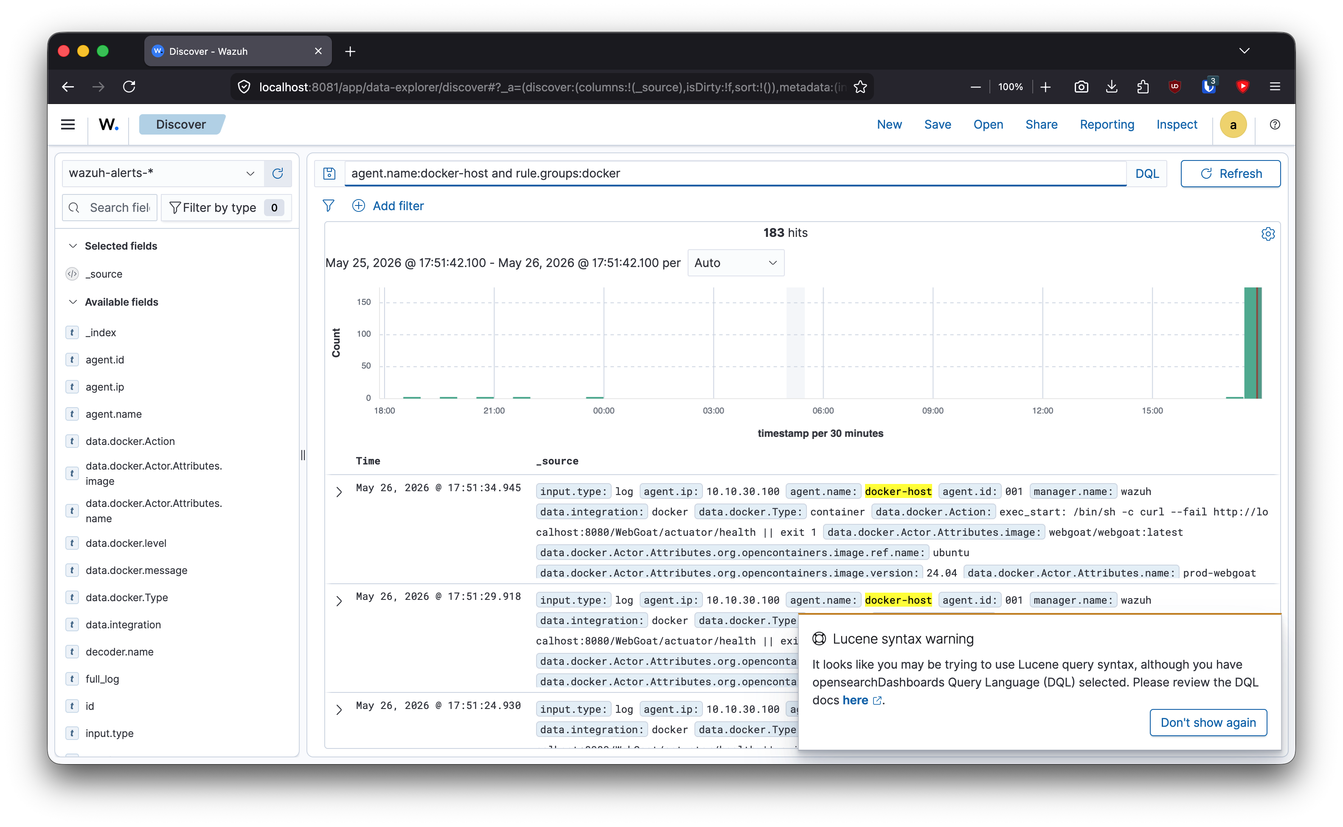Click the Wazuh W logo
Screen dimensions: 1343x827
point(108,125)
